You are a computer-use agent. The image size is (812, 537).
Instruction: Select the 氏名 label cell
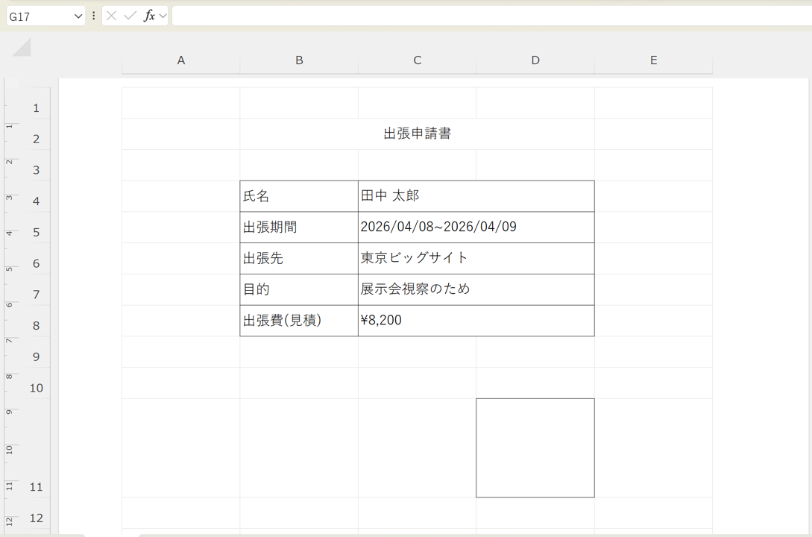[298, 195]
